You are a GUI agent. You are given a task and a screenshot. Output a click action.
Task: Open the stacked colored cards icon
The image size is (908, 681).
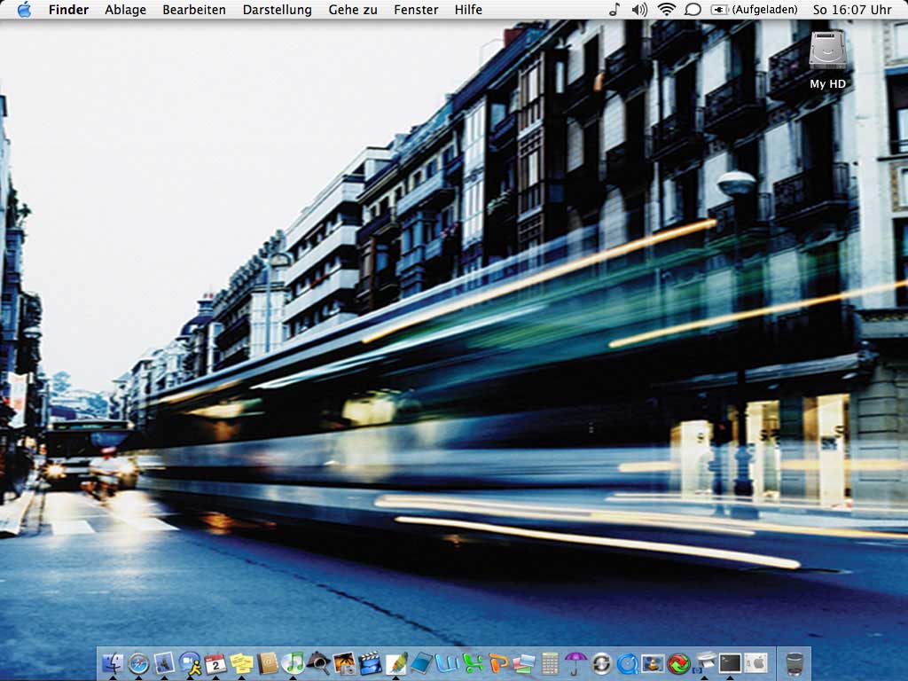coord(524,663)
